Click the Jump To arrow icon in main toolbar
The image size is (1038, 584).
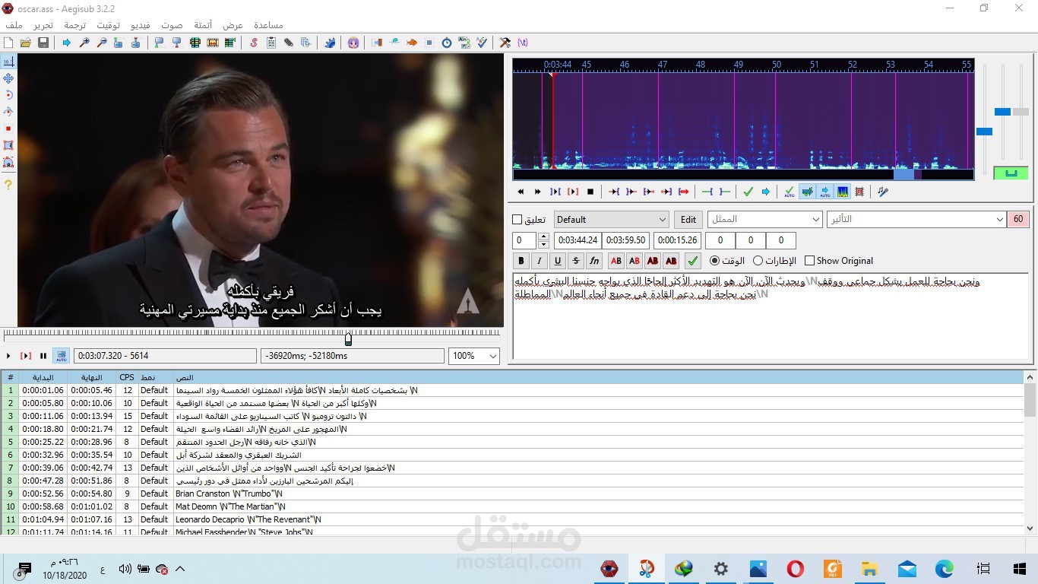[67, 43]
